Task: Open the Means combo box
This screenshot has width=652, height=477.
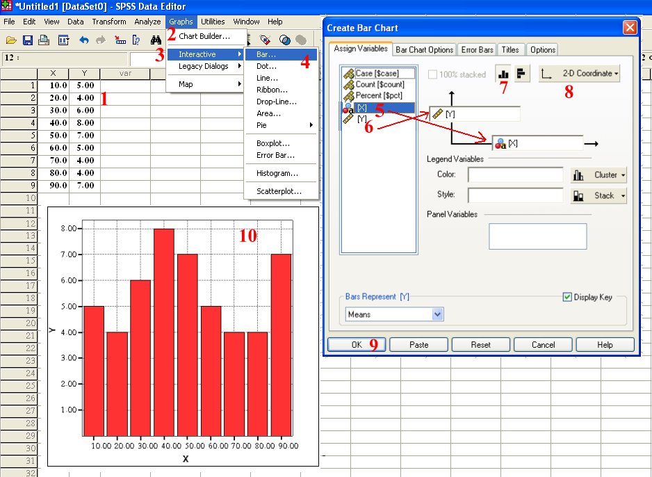Action: [394, 314]
